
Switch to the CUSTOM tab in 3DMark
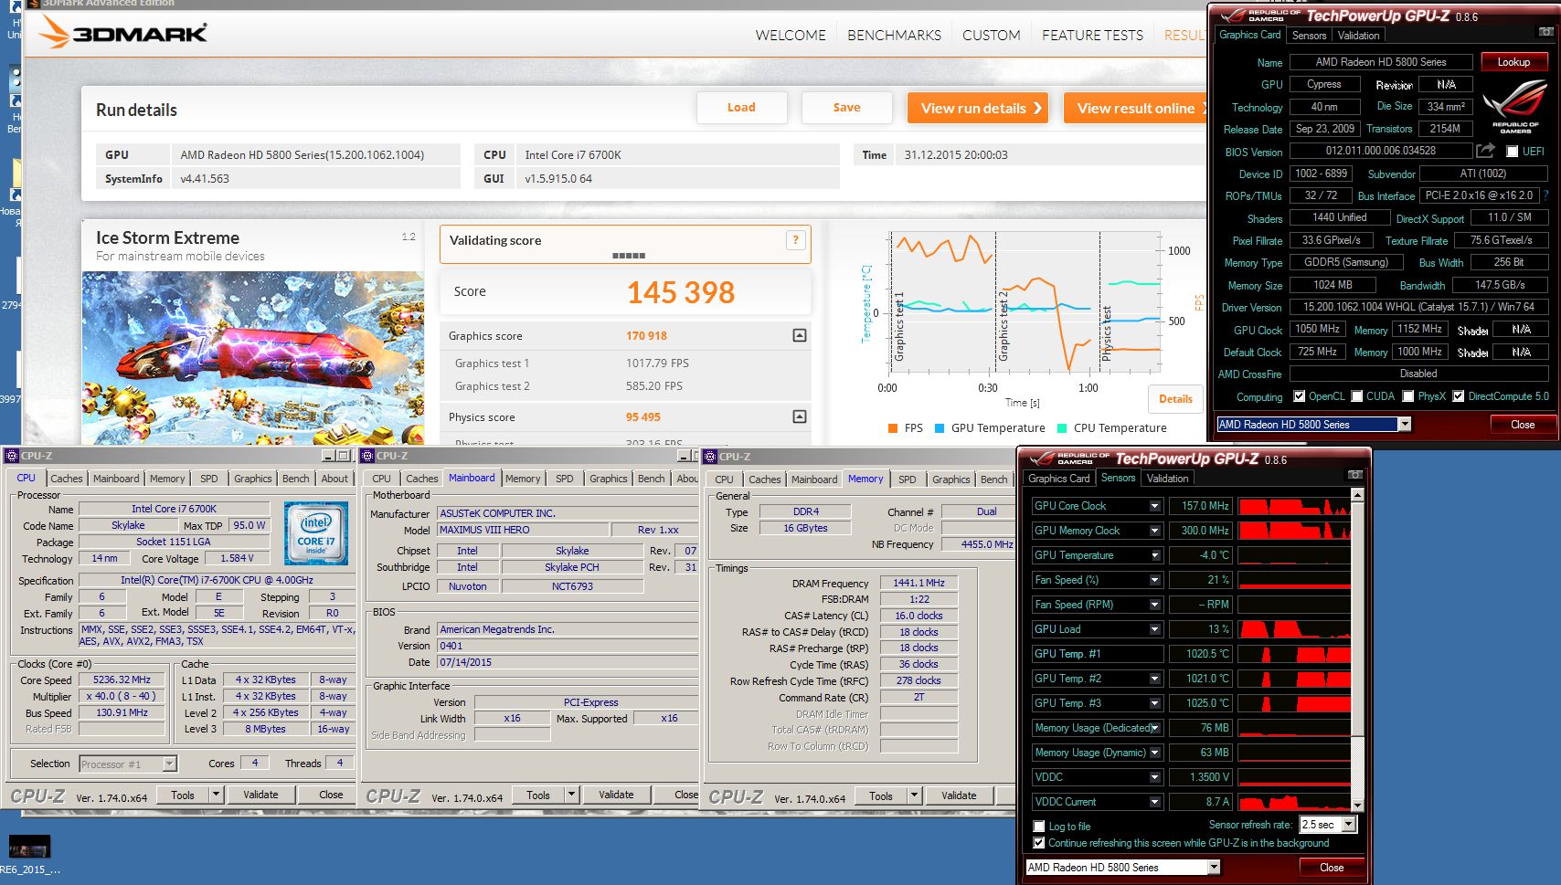point(991,36)
